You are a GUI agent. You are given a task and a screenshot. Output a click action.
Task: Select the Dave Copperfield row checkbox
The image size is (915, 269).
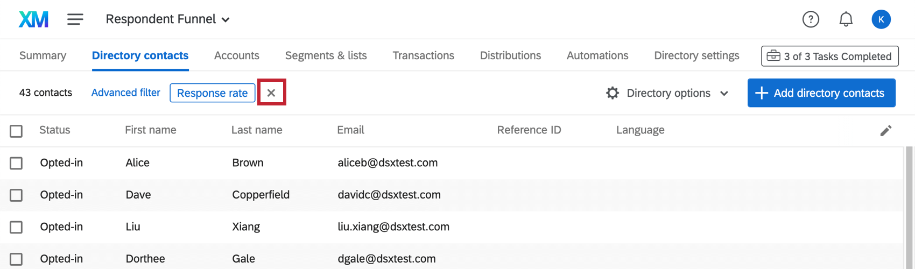(16, 195)
